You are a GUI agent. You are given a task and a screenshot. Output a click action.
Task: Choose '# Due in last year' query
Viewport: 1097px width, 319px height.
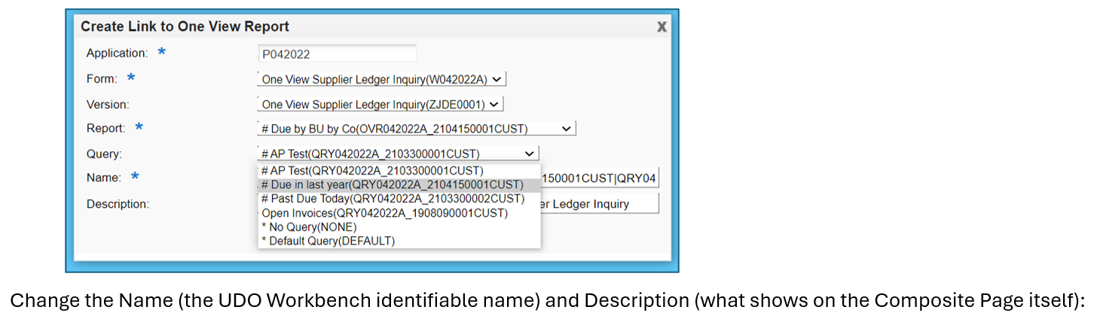coord(392,185)
